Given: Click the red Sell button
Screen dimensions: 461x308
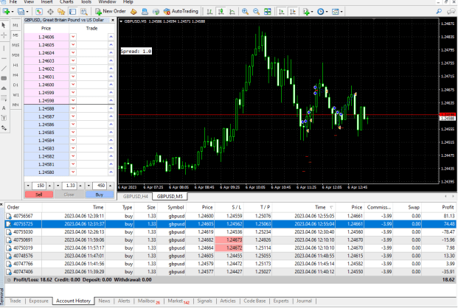Looking at the screenshot, I should pyautogui.click(x=39, y=195).
